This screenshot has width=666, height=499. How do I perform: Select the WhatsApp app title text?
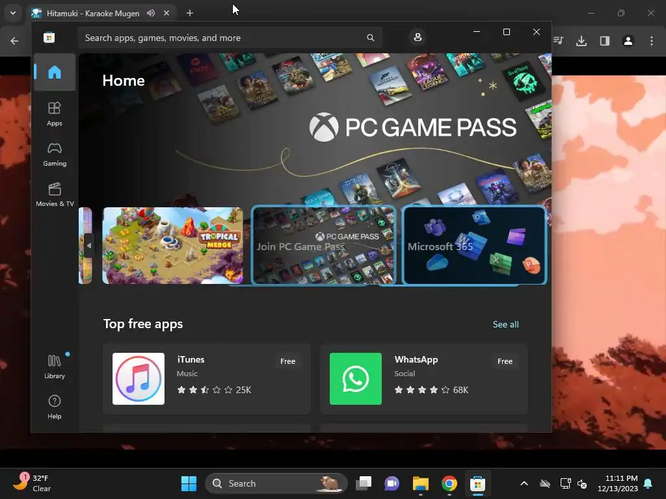coord(416,359)
